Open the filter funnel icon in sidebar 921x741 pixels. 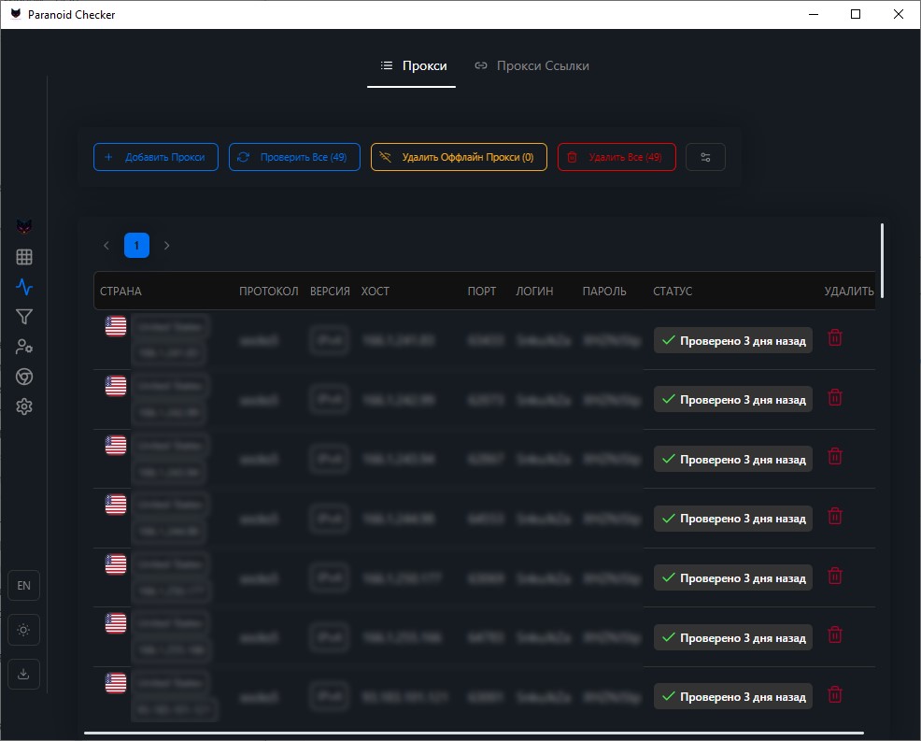[24, 317]
